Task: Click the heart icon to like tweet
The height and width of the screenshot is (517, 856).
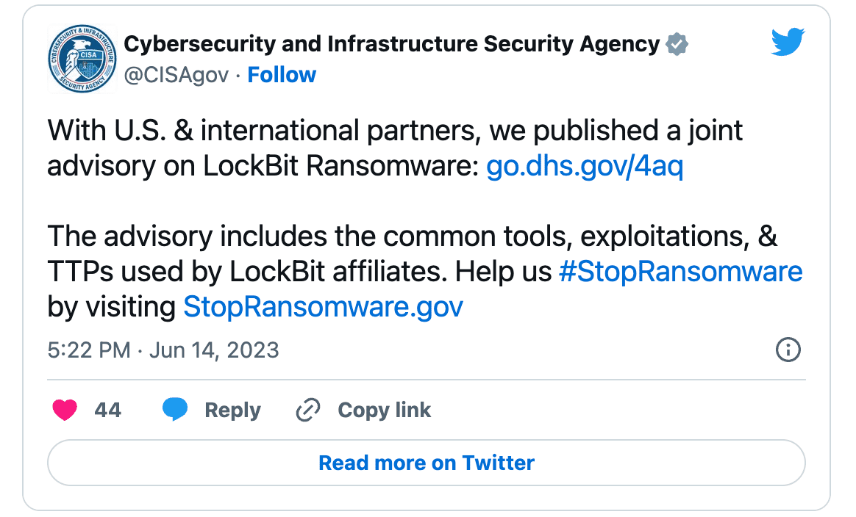Action: coord(65,410)
